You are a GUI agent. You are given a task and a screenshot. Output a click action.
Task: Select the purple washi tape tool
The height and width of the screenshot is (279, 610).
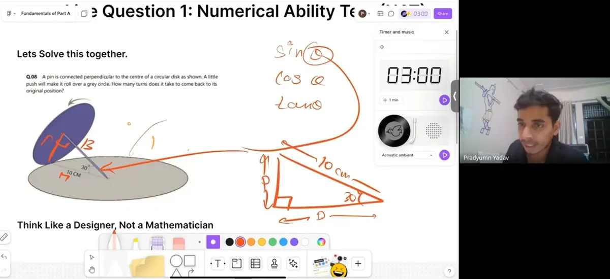(157, 243)
